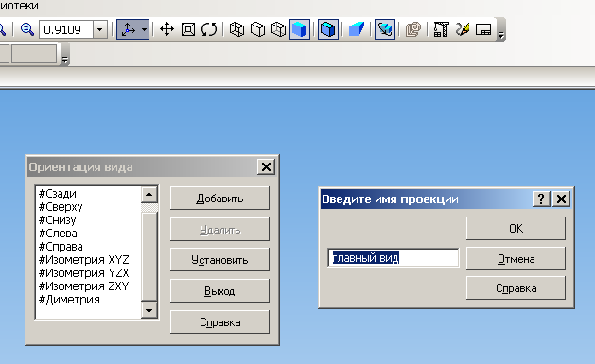Image resolution: width=595 pixels, height=364 pixels.
Task: Click Отмена in projection name dialog
Action: pos(516,259)
